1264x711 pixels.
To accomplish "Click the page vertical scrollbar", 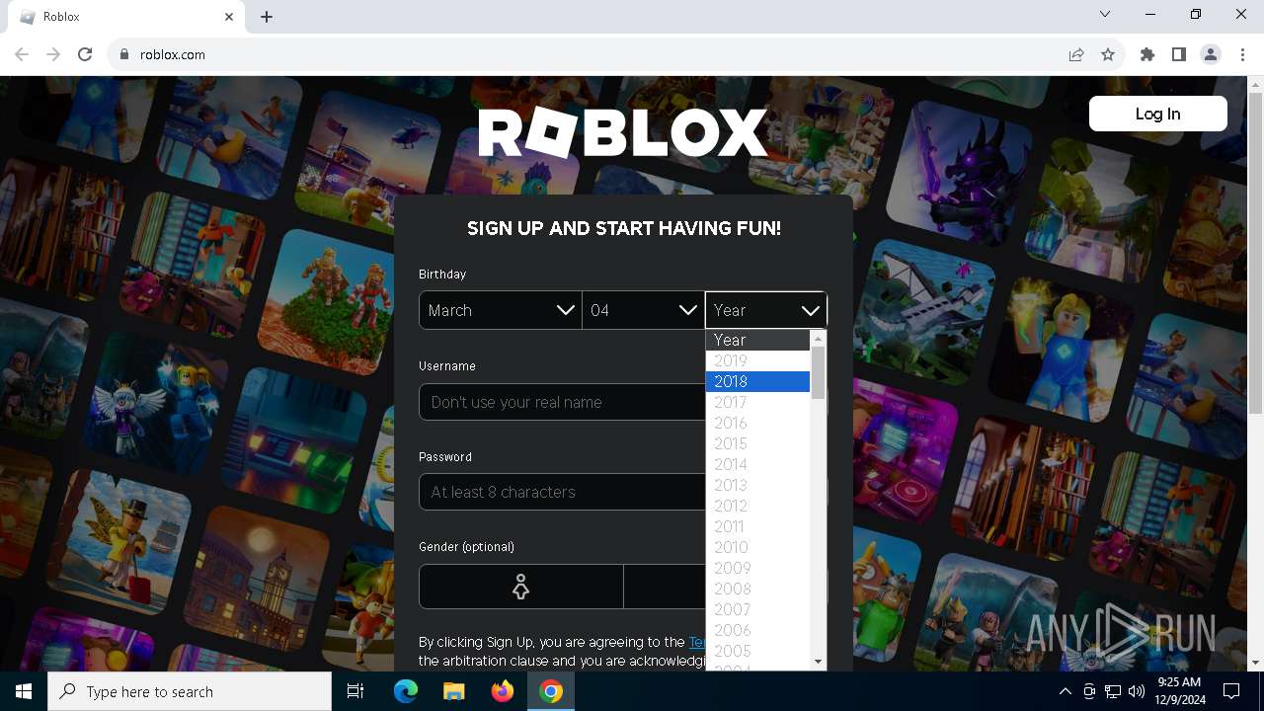I will (x=1255, y=254).
